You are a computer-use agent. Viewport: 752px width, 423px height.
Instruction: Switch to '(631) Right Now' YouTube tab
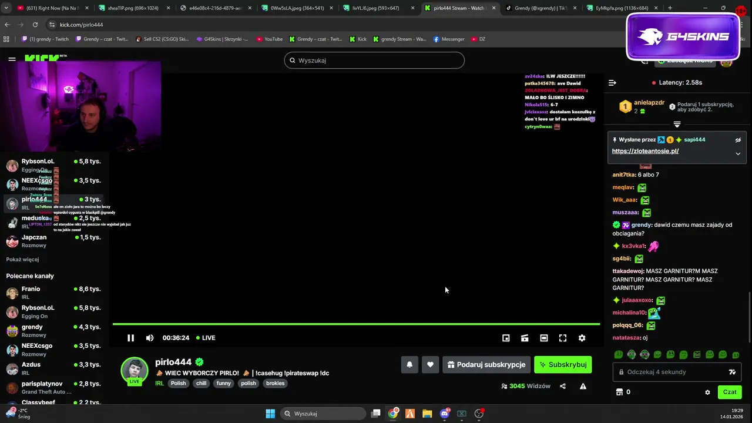coord(52,8)
